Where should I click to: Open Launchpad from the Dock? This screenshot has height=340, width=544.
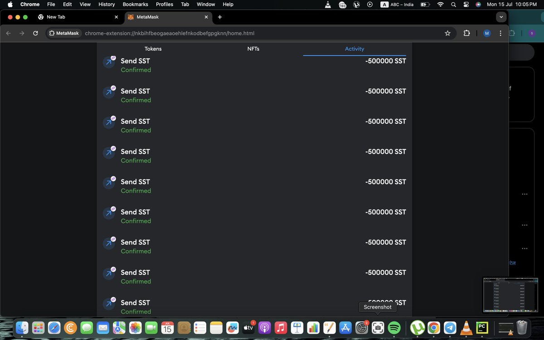(38, 327)
